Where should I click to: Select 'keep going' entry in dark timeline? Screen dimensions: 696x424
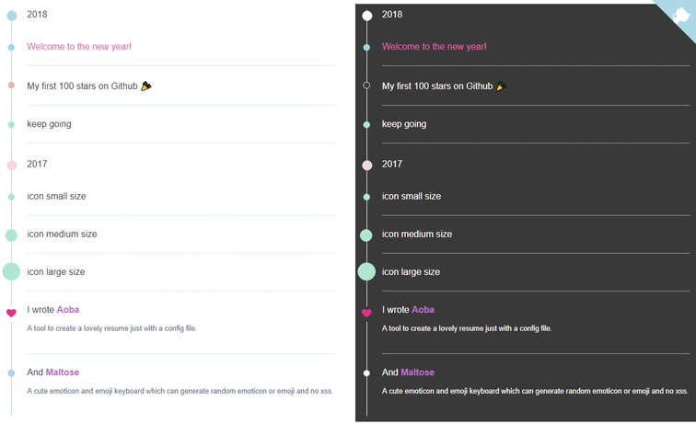pos(403,124)
